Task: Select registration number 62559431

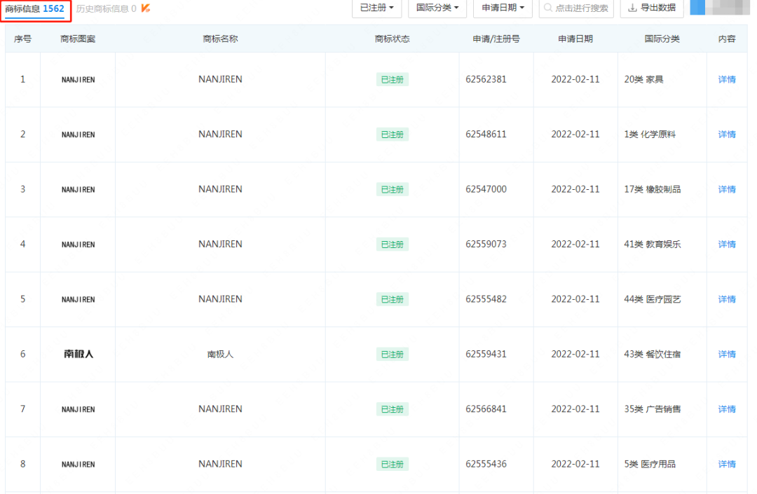Action: [x=486, y=355]
